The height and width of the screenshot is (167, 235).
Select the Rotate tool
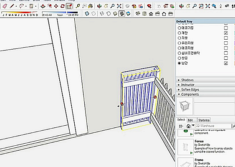62,6
